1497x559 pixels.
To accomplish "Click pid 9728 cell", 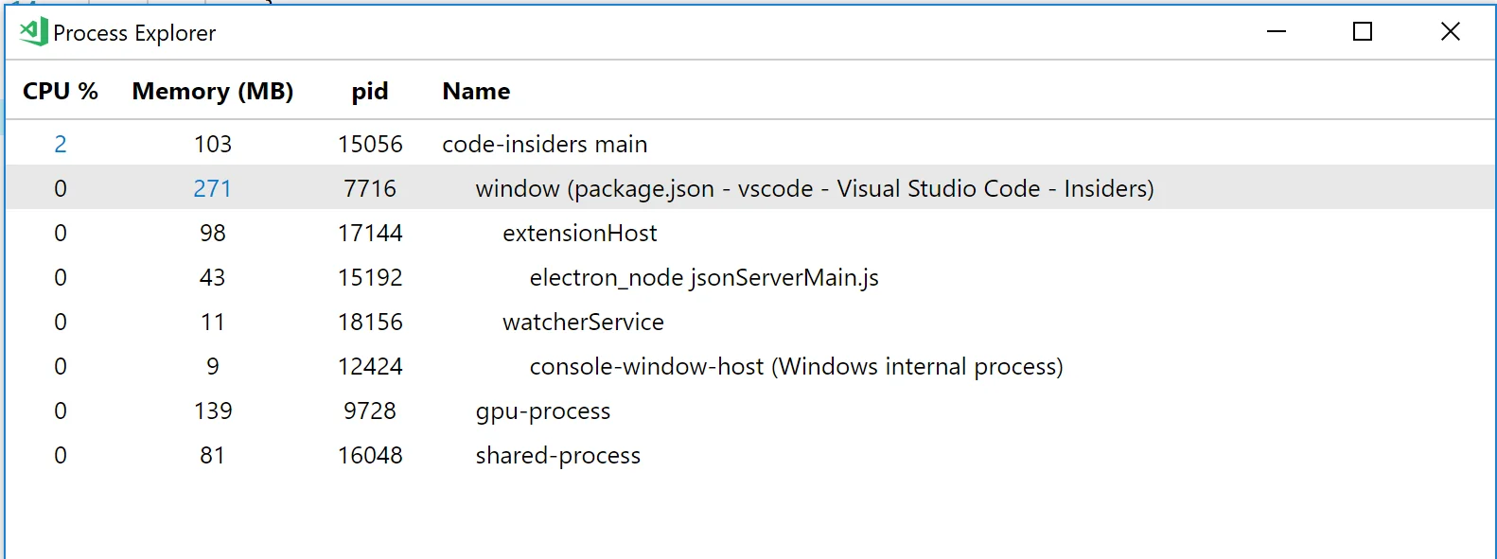I will point(370,411).
